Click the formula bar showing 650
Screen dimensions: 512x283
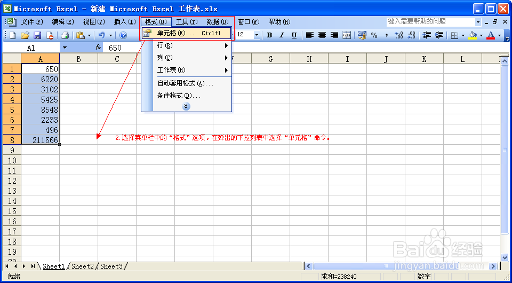307,48
